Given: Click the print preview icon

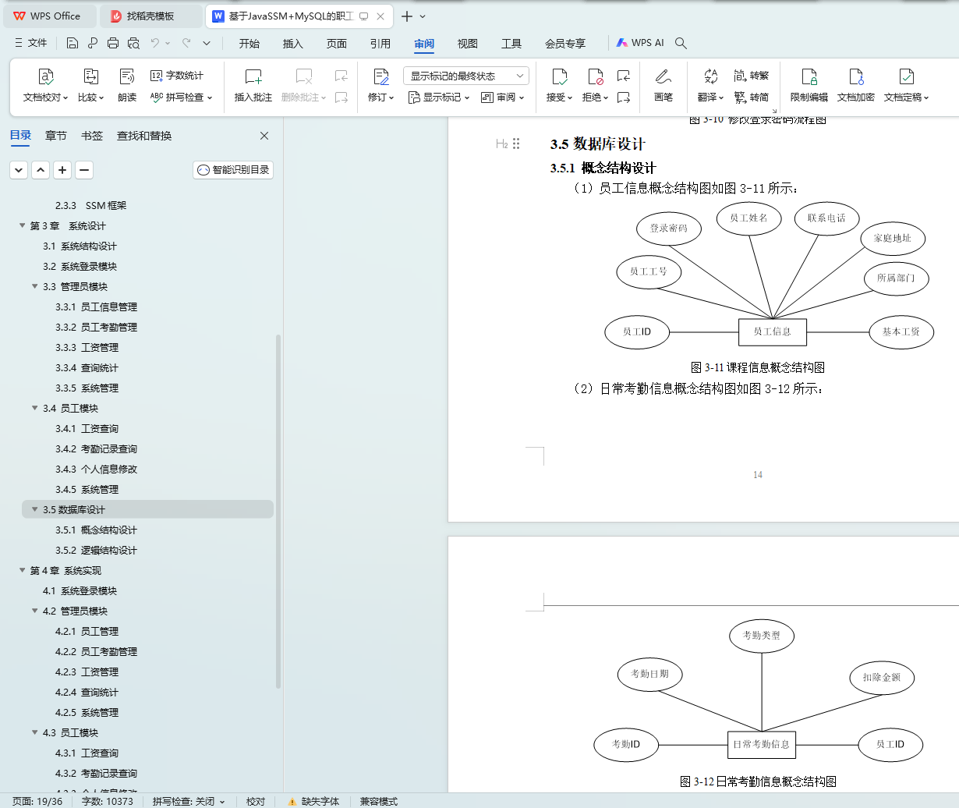Looking at the screenshot, I should tap(133, 43).
